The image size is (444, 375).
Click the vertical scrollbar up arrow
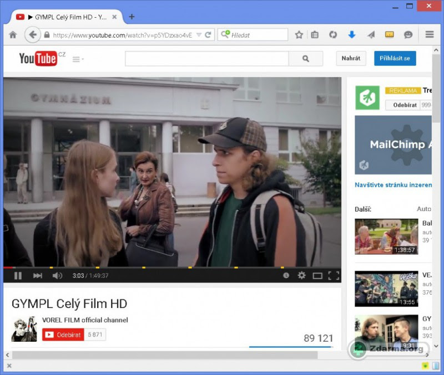click(x=436, y=50)
